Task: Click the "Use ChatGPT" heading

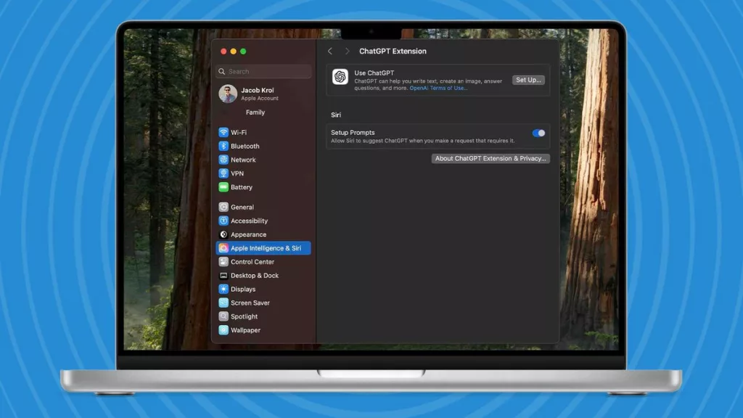Action: tap(374, 73)
